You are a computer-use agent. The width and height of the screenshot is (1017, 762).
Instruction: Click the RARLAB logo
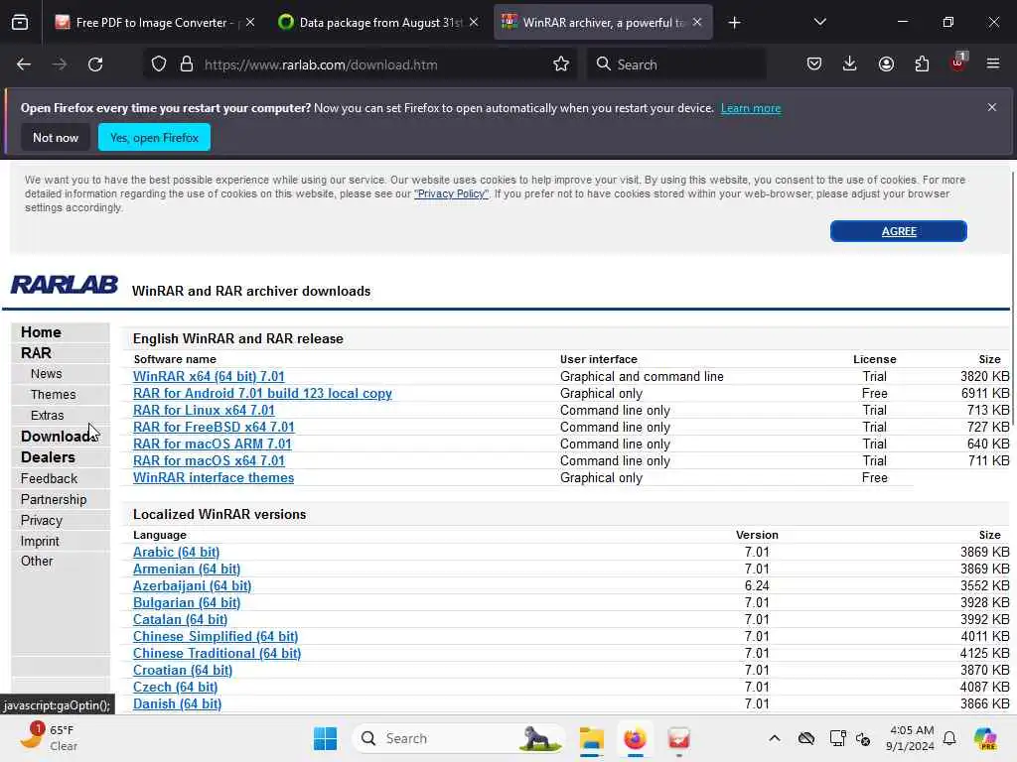[65, 285]
